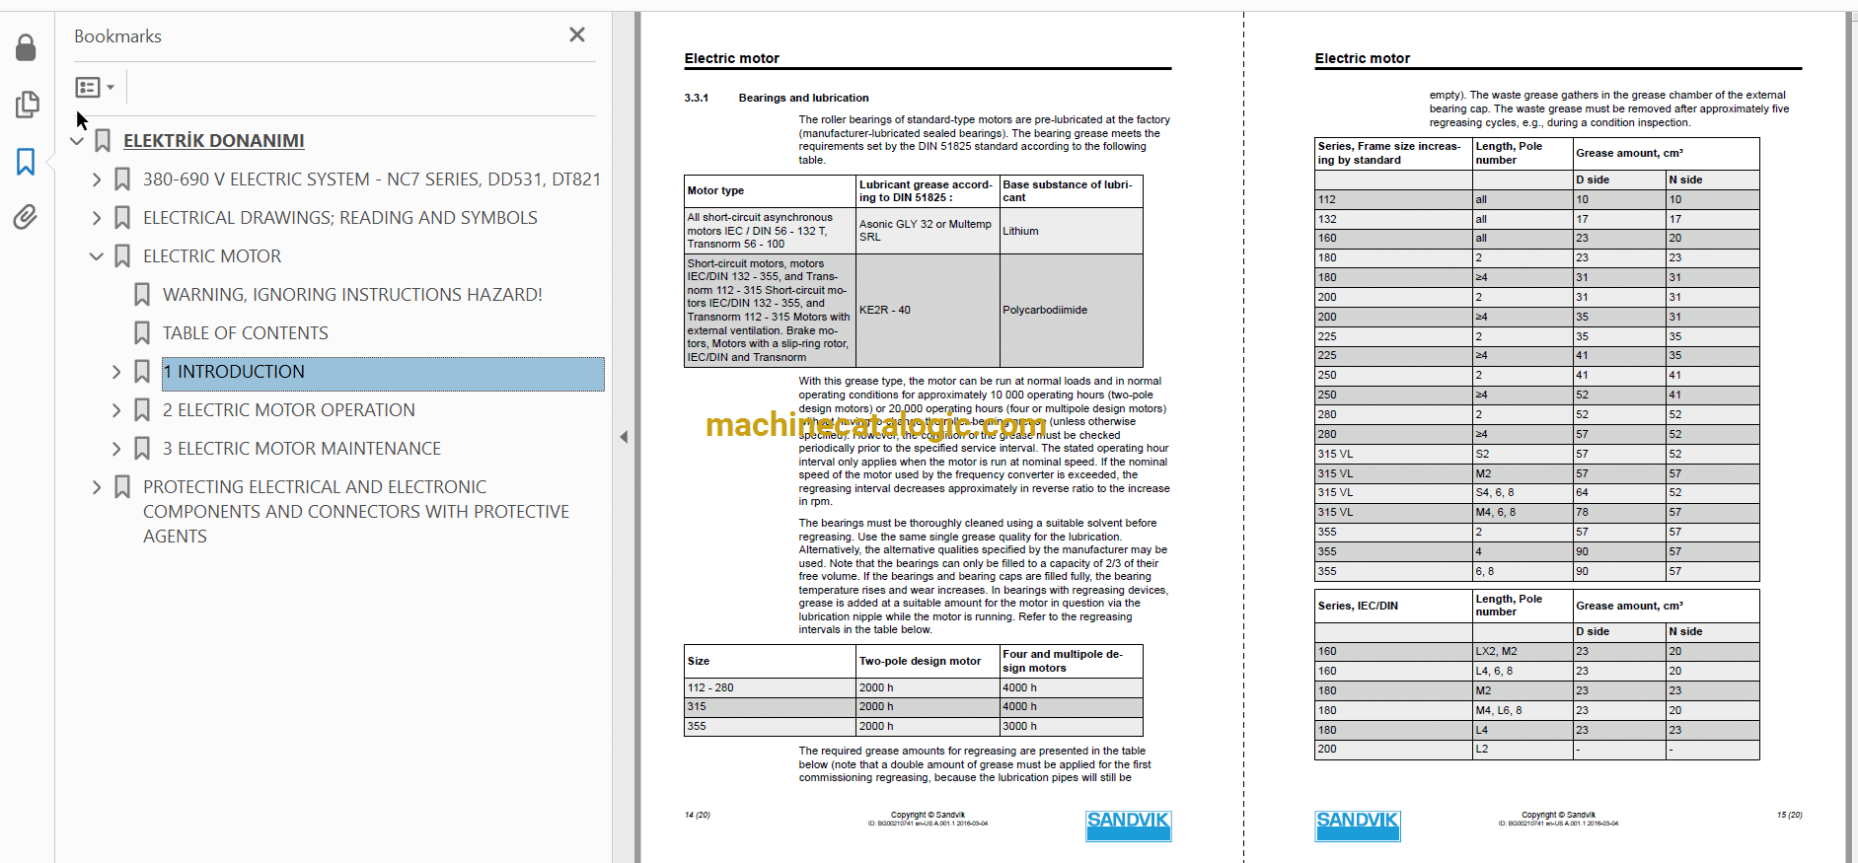Screen dimensions: 1858x863
Task: Click bookmark icon beside TABLE OF CONTENTS
Action: pyautogui.click(x=142, y=333)
